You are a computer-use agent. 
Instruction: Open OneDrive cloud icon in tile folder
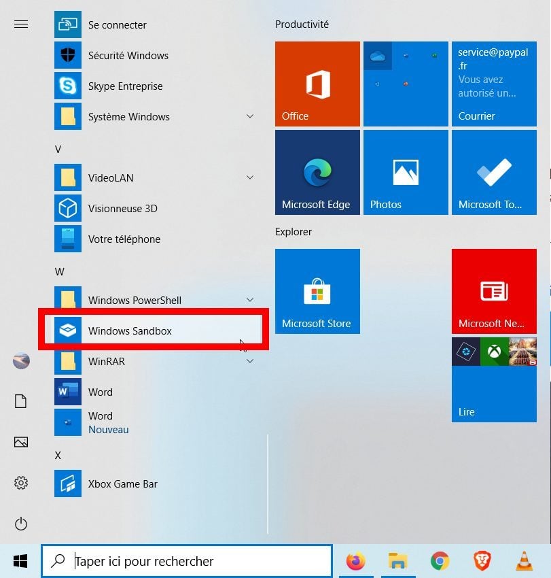(x=378, y=56)
